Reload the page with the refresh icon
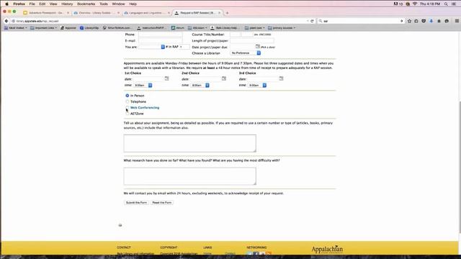Image resolution: width=461 pixels, height=259 pixels. [x=312, y=21]
